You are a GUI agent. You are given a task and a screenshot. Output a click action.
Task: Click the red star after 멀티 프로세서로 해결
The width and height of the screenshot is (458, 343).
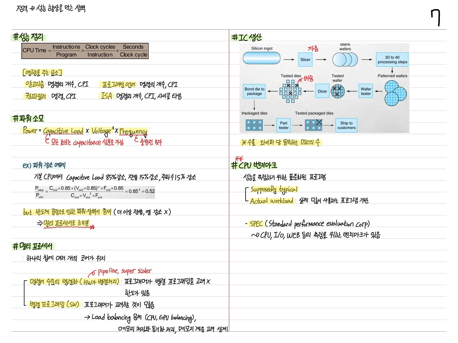[x=92, y=227]
